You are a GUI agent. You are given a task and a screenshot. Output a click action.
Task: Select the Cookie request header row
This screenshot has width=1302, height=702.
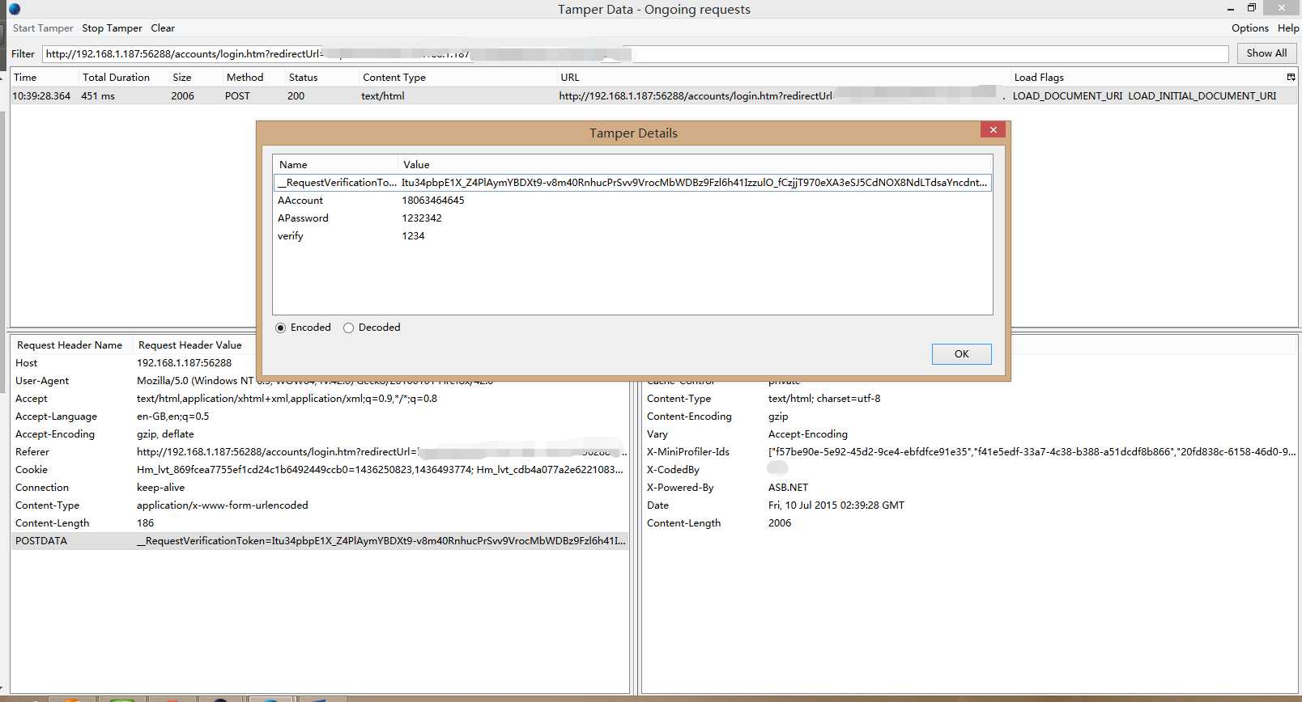pyautogui.click(x=320, y=470)
